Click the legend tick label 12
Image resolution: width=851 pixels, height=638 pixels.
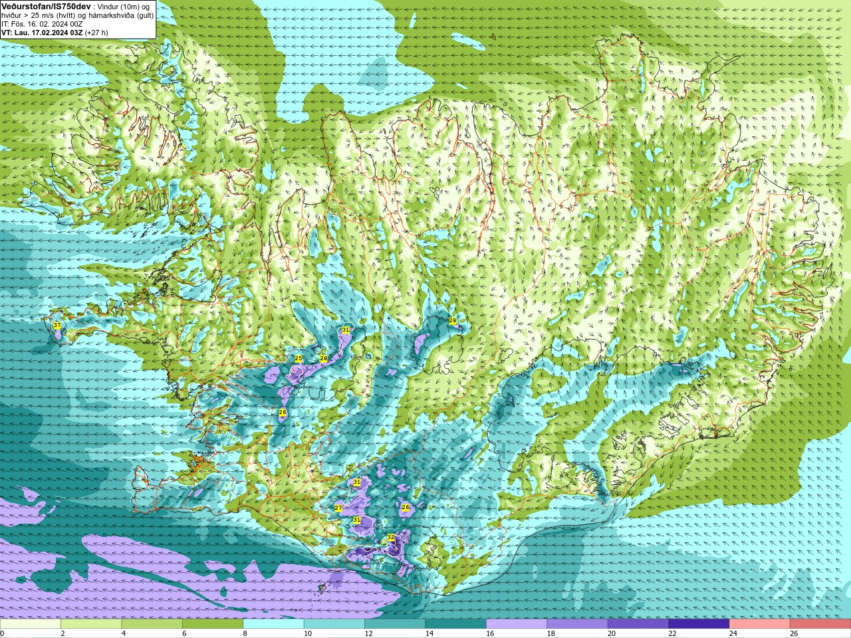(368, 633)
